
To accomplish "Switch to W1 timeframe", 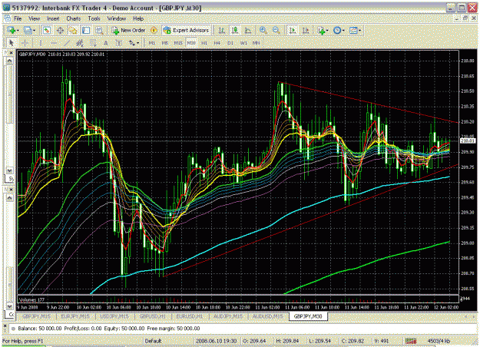I will coord(243,43).
